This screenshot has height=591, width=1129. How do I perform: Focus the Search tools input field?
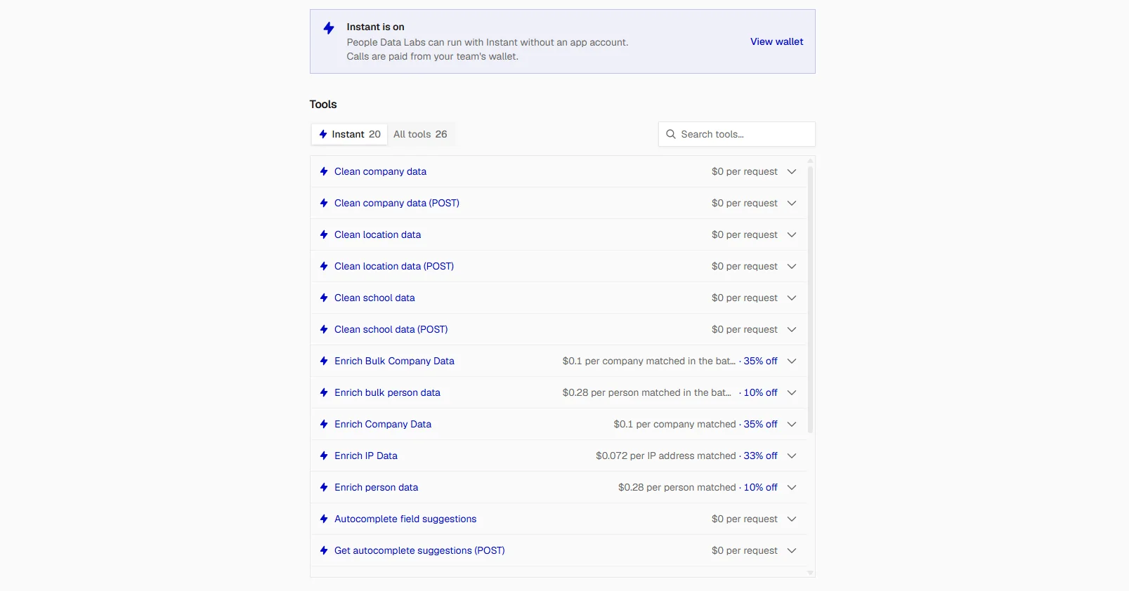tap(736, 134)
